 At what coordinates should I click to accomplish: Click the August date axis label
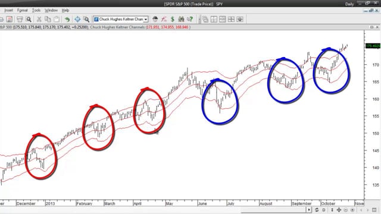(266, 203)
